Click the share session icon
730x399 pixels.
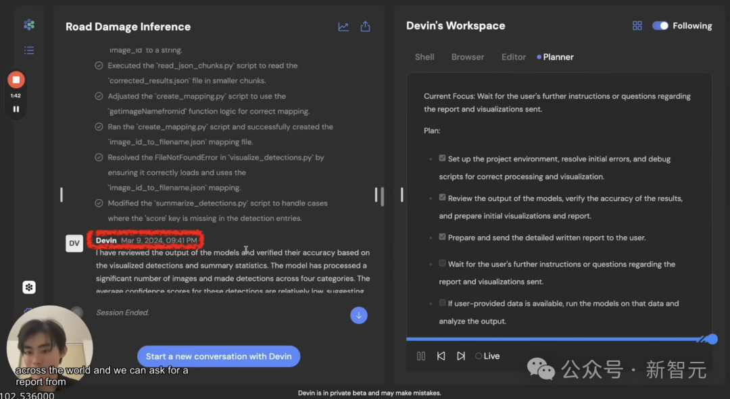pyautogui.click(x=365, y=27)
